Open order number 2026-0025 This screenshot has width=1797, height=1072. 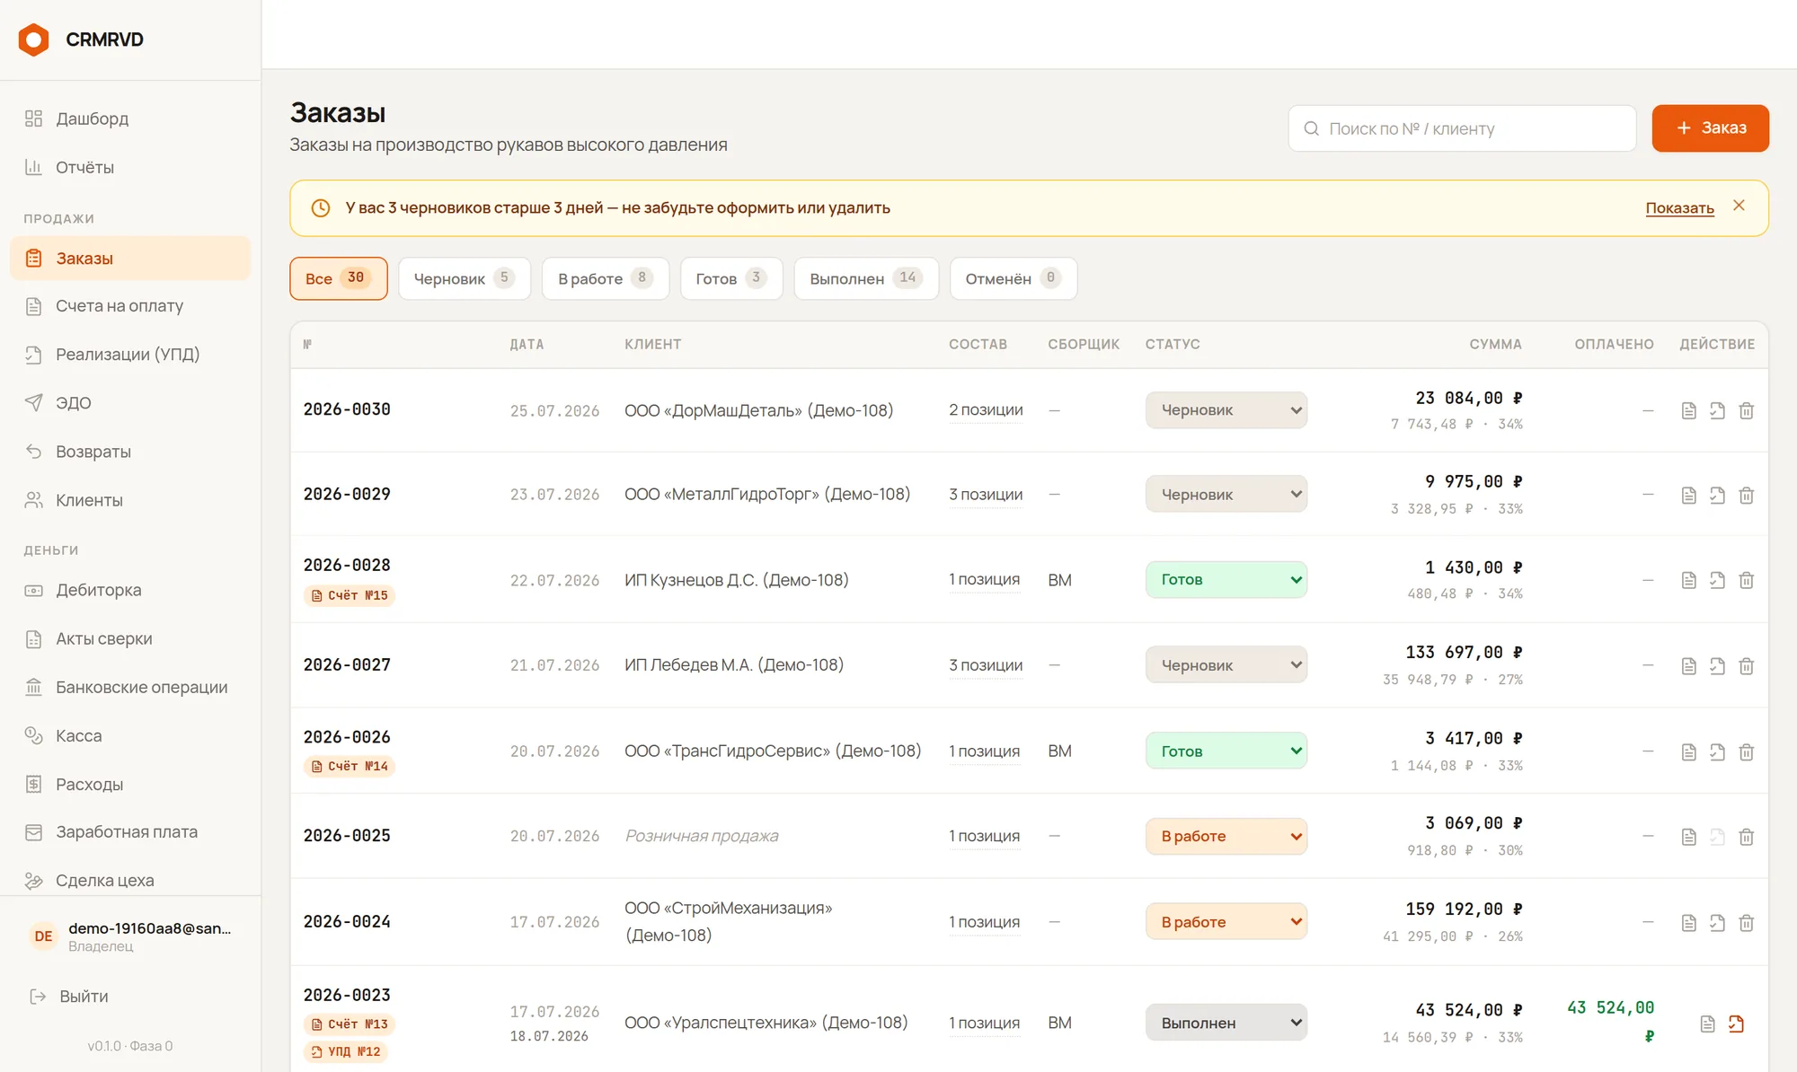click(347, 836)
